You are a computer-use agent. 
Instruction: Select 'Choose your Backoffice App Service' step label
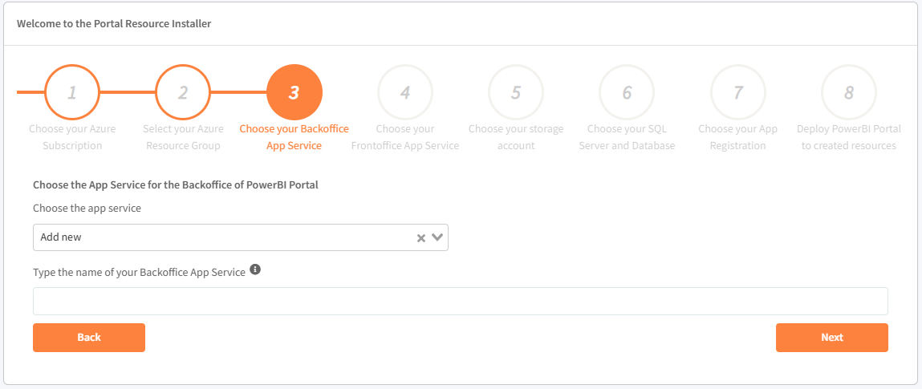[x=294, y=137]
